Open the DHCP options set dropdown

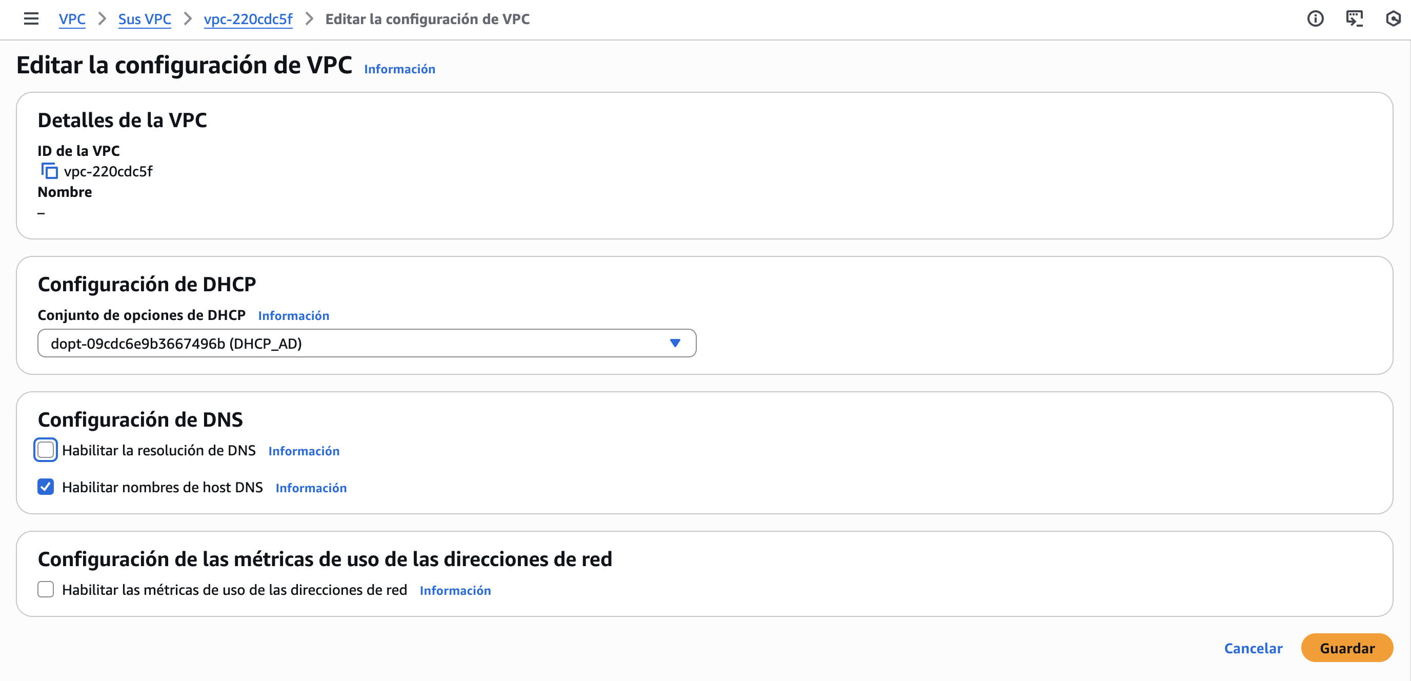click(x=366, y=343)
